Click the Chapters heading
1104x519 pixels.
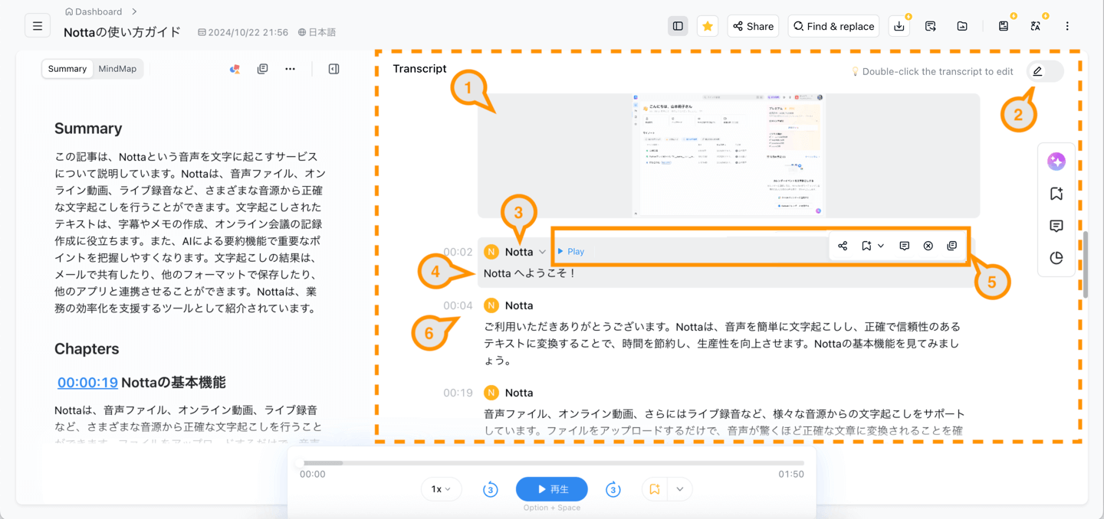pyautogui.click(x=87, y=349)
